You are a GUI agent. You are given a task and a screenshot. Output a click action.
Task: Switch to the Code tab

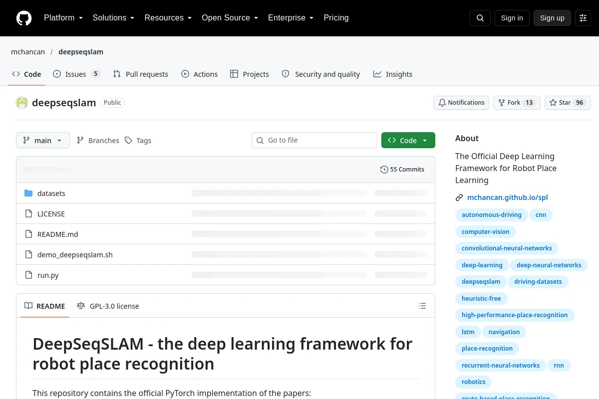click(x=26, y=74)
